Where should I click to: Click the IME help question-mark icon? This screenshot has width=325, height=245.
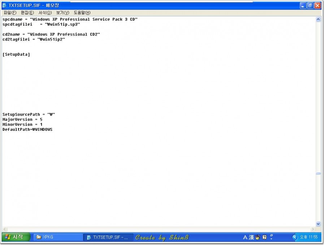[x=264, y=237]
